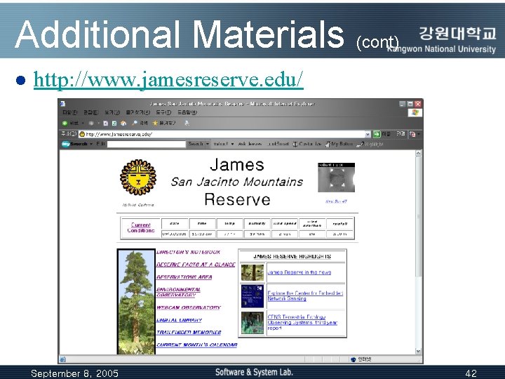This screenshot has height=379, width=505.
Task: Open the Reservations Area link
Action: point(184,277)
